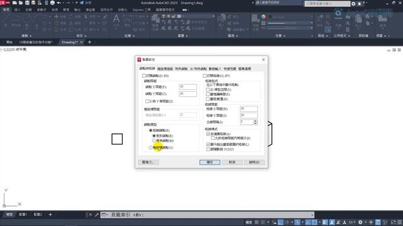Check the 圖紙配置 checkbox
Screen dimensions: 403x226
coord(208,99)
